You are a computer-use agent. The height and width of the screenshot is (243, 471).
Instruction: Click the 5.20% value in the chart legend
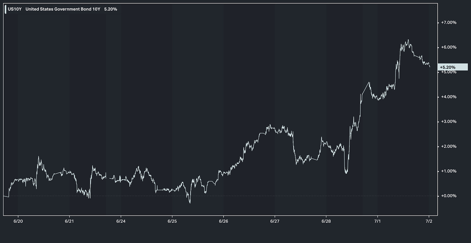[111, 9]
